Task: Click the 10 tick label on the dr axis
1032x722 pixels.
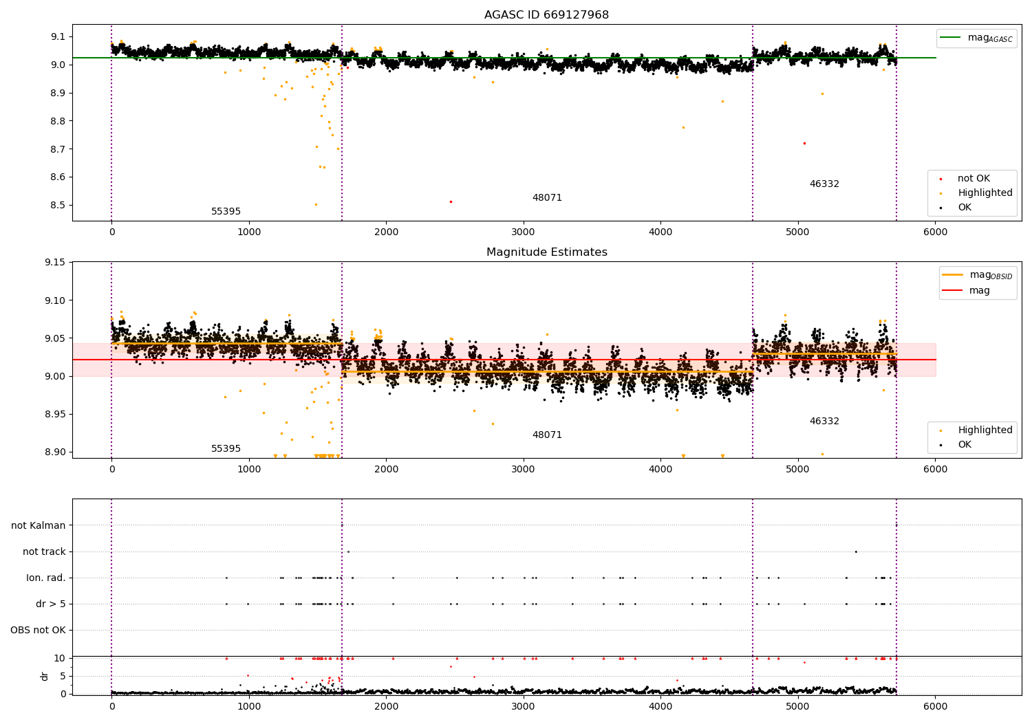Action: coord(60,659)
